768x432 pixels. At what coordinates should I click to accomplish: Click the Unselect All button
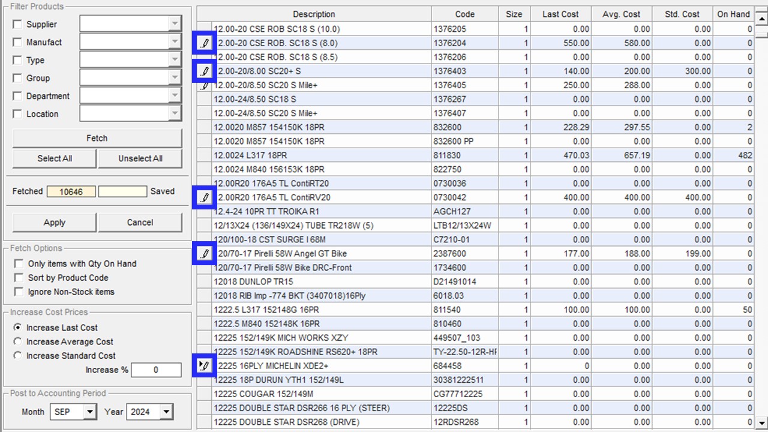point(140,158)
